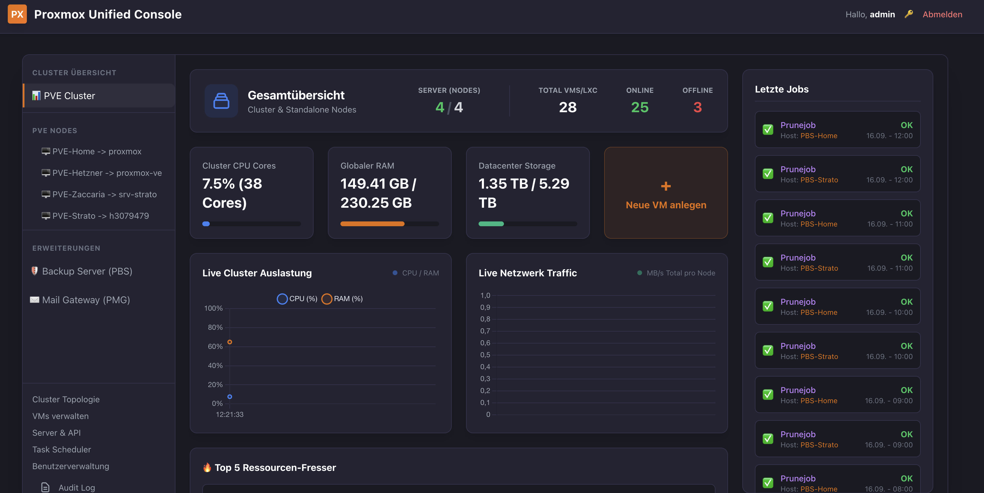Click the Datacenter Storage progress bar
The width and height of the screenshot is (984, 493).
tap(528, 224)
